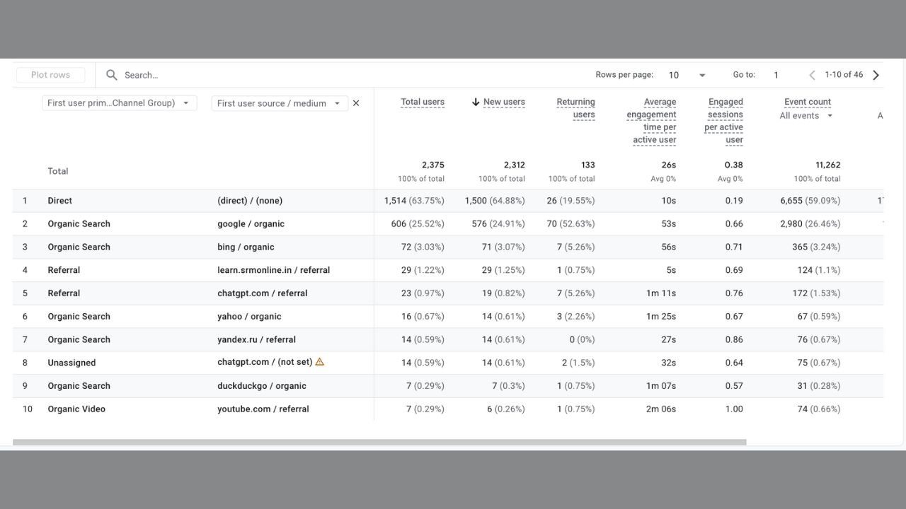Click the horizontal scrollbar below the table
Viewport: 906px width, 509px height.
[379, 443]
